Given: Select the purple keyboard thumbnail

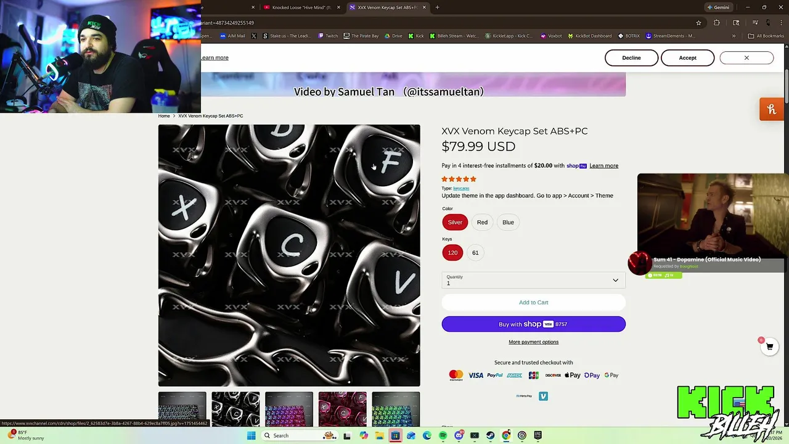Looking at the screenshot, I should pyautogui.click(x=289, y=409).
